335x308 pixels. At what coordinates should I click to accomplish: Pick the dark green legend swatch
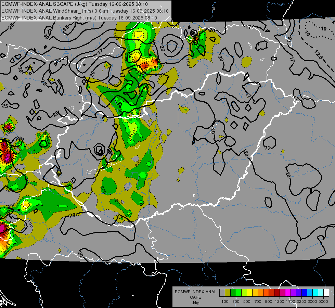(x=233, y=293)
